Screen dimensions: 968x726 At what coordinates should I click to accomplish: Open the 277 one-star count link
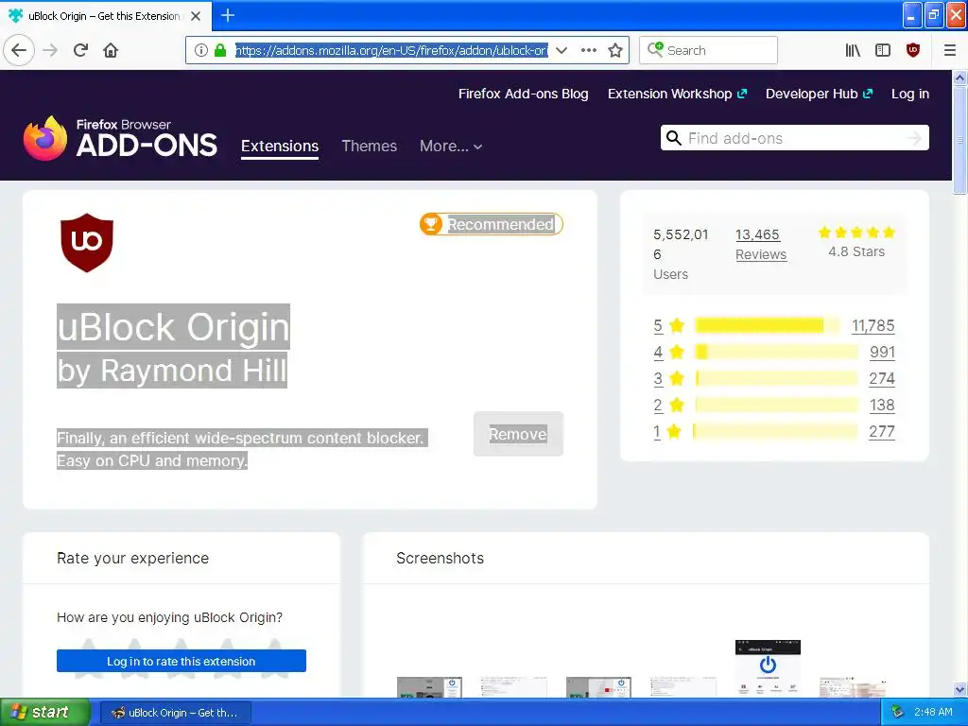(x=882, y=431)
